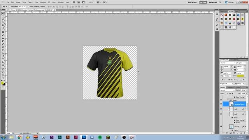The image size is (249, 140).
Task: Select the Zoom tool
Action: [x=3, y=78]
